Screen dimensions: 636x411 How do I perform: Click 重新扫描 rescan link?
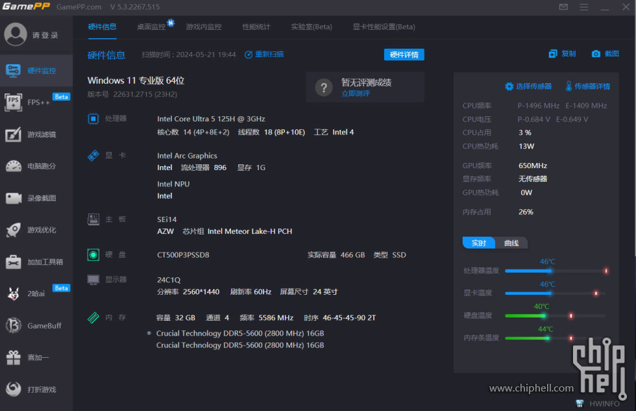point(269,55)
